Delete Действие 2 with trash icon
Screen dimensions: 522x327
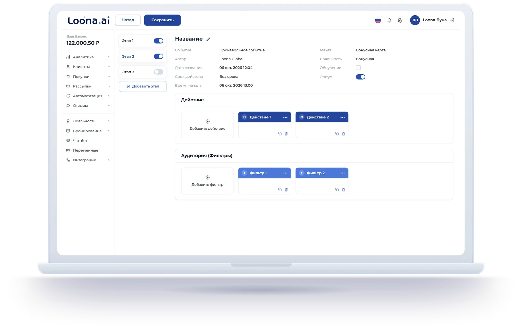click(343, 134)
